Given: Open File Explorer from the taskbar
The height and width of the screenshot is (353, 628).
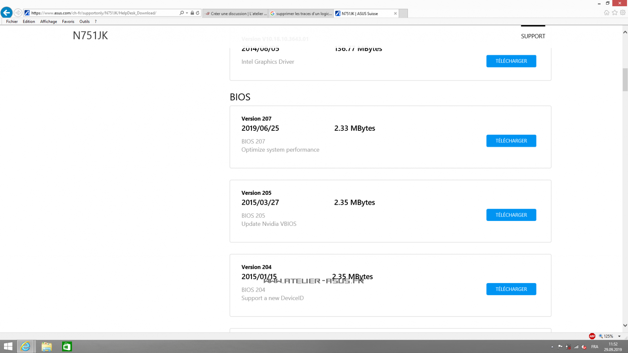Looking at the screenshot, I should click(47, 346).
